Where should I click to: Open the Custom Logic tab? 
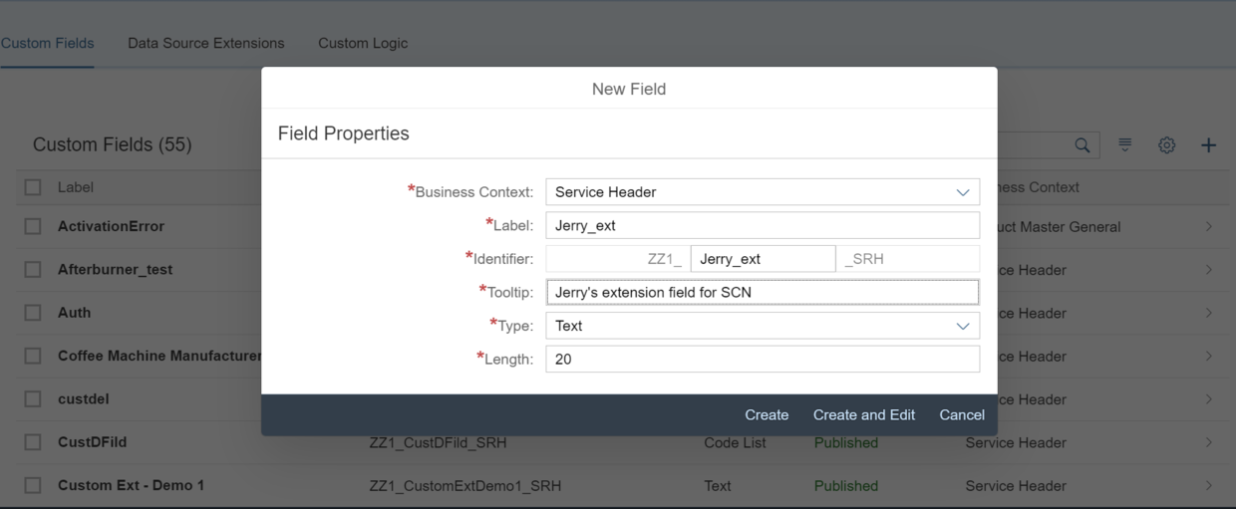click(x=363, y=43)
